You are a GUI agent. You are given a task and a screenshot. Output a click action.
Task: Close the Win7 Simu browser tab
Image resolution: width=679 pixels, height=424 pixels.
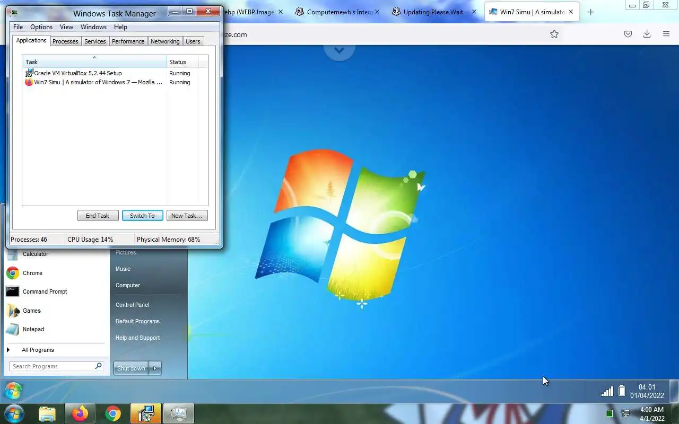571,12
